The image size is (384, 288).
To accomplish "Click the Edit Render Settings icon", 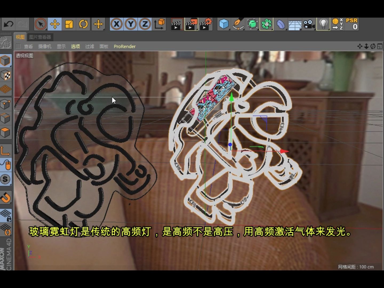I will tap(206, 24).
